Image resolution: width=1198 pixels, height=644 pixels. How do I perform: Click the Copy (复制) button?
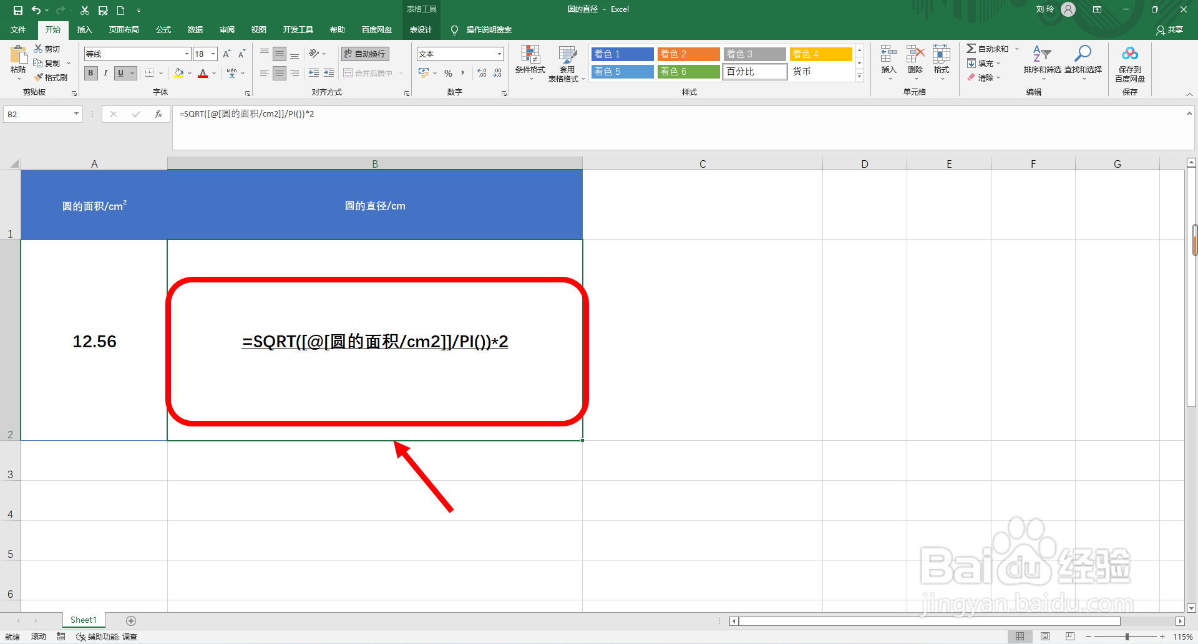(47, 63)
